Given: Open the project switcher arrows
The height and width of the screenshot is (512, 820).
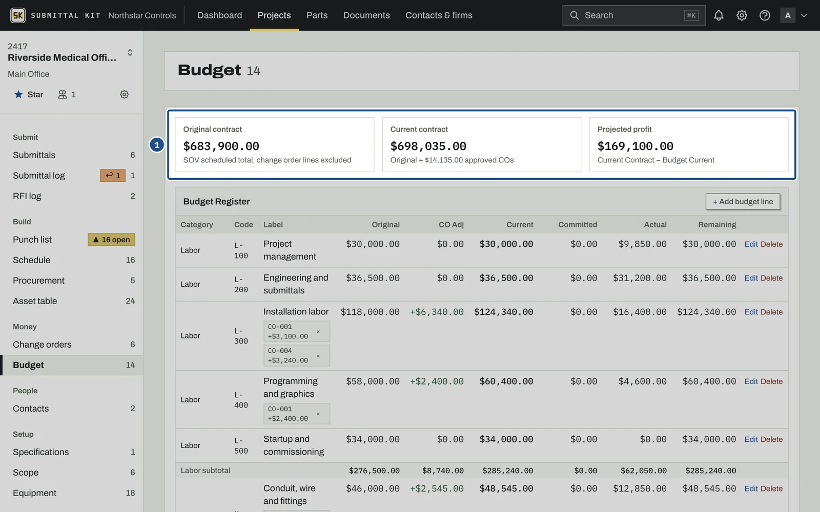Looking at the screenshot, I should (130, 52).
